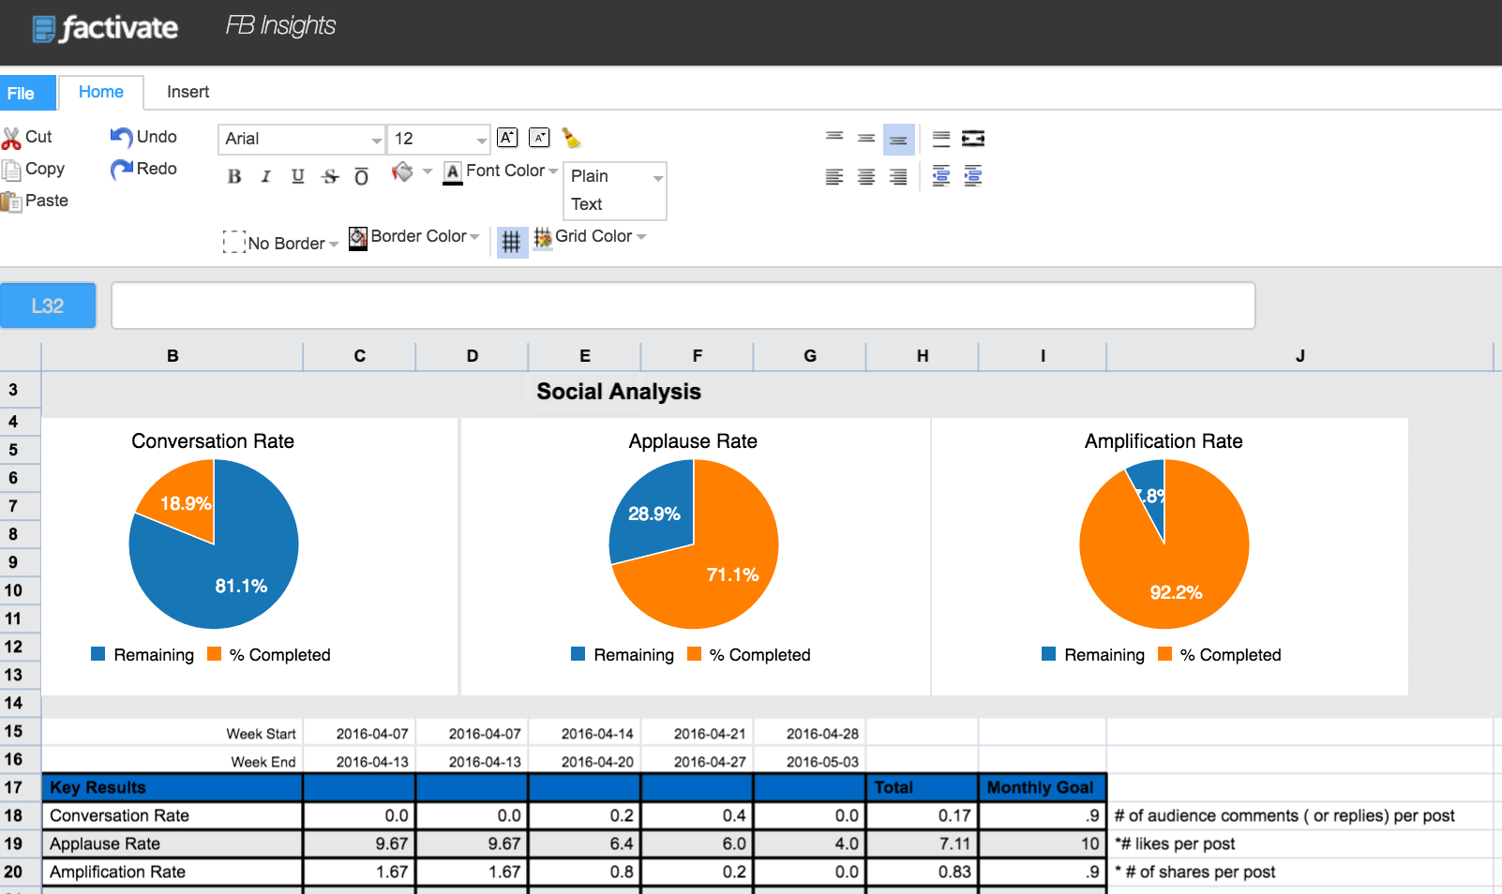Toggle the gridlines display button
Viewport: 1502px width, 894px height.
point(511,242)
